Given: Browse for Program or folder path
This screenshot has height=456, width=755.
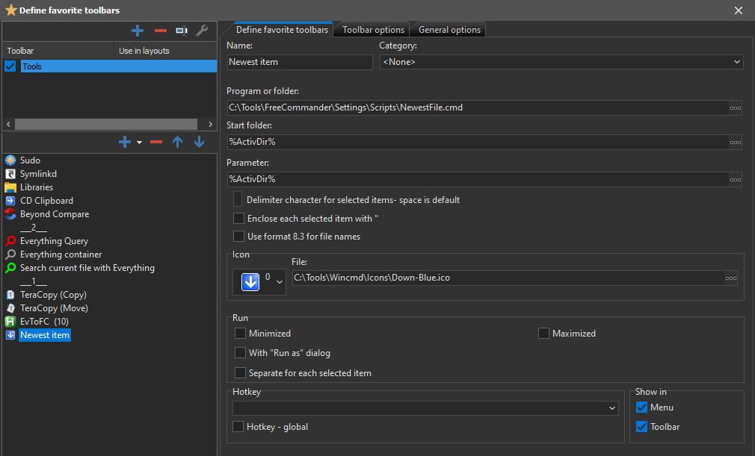Looking at the screenshot, I should click(736, 107).
